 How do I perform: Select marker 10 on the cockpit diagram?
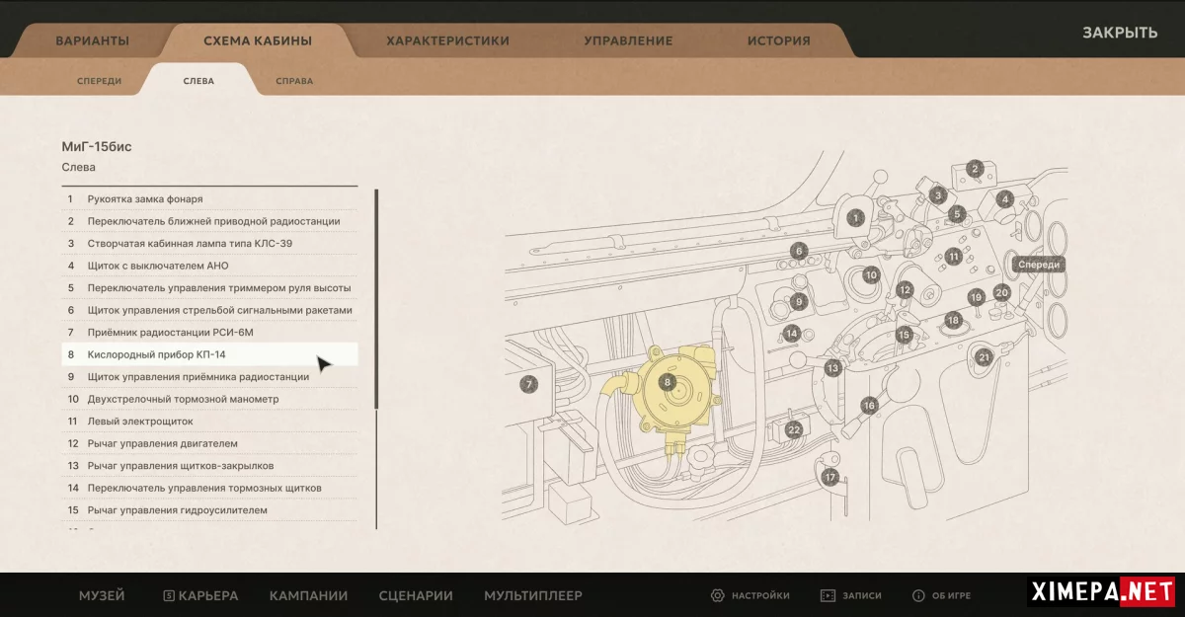tap(871, 275)
